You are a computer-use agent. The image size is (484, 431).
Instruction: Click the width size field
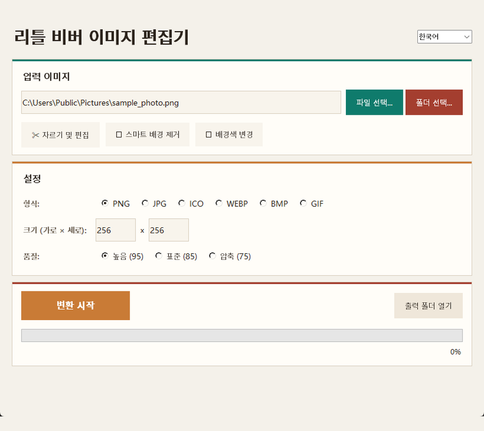116,230
